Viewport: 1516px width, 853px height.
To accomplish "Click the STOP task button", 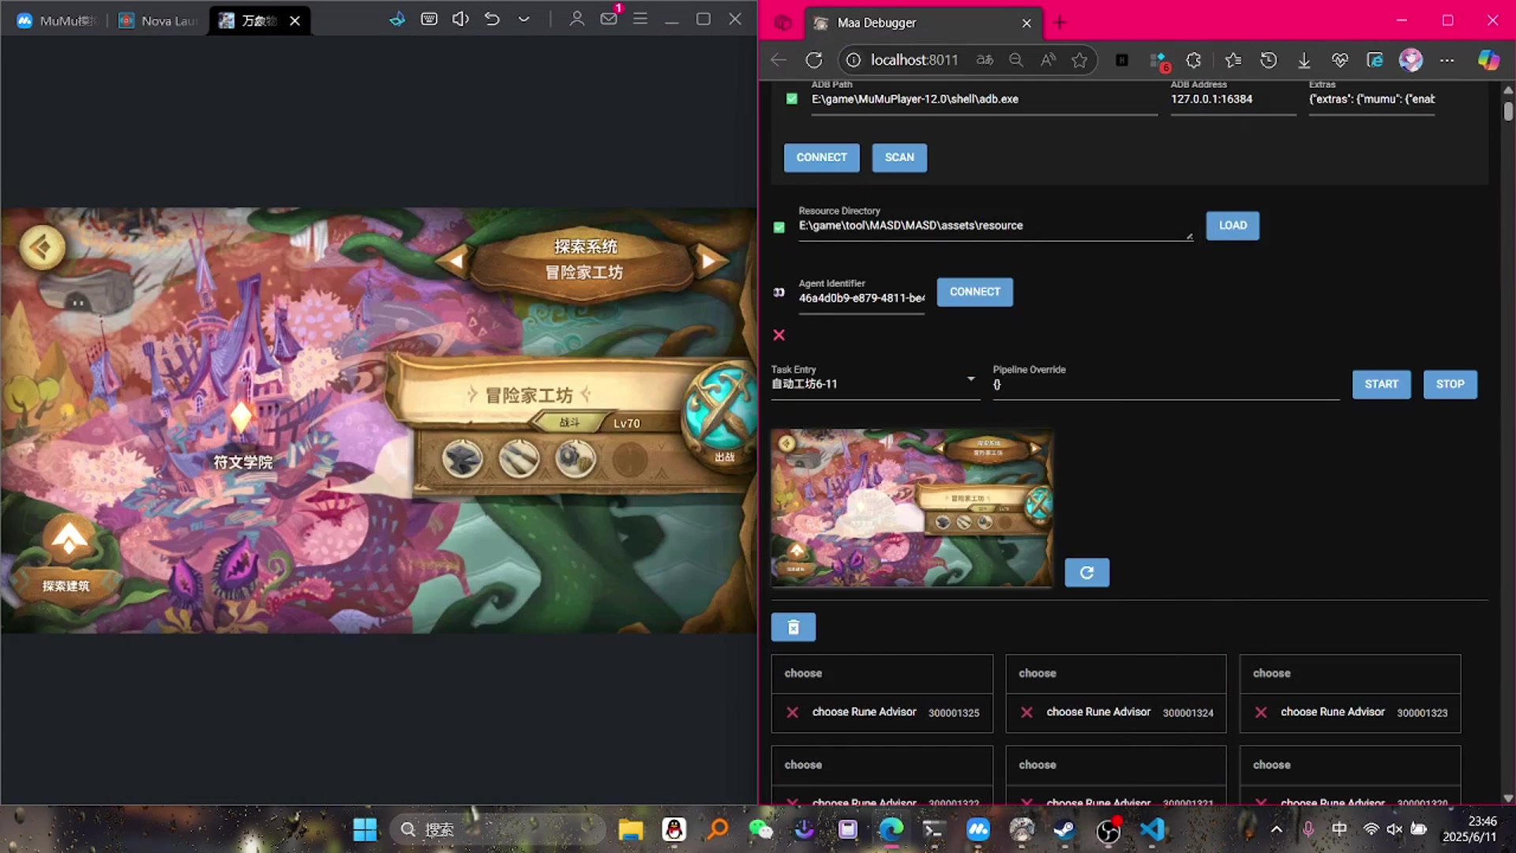I will [1450, 384].
